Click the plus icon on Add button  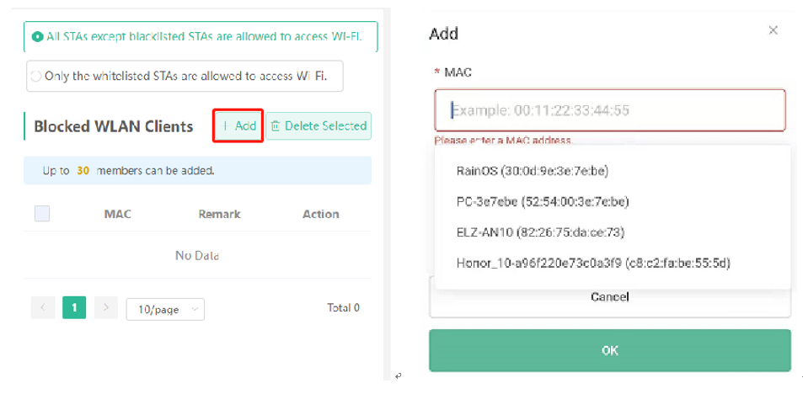pos(225,126)
